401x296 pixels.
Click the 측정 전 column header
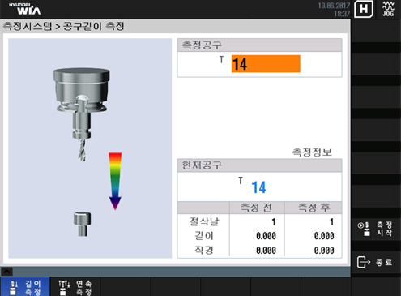(x=257, y=208)
